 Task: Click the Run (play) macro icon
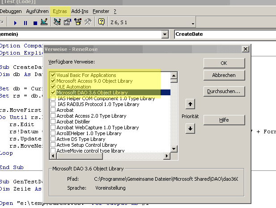(15, 22)
